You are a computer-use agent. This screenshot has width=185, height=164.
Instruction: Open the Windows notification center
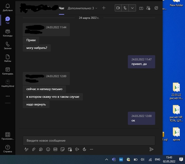pos(181,160)
